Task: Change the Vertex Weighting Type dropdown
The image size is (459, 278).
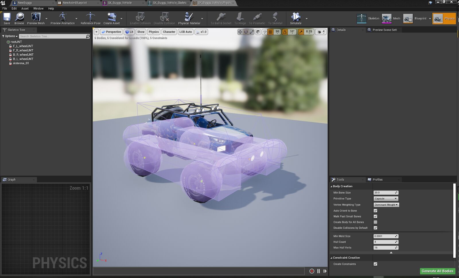Action: coord(386,205)
